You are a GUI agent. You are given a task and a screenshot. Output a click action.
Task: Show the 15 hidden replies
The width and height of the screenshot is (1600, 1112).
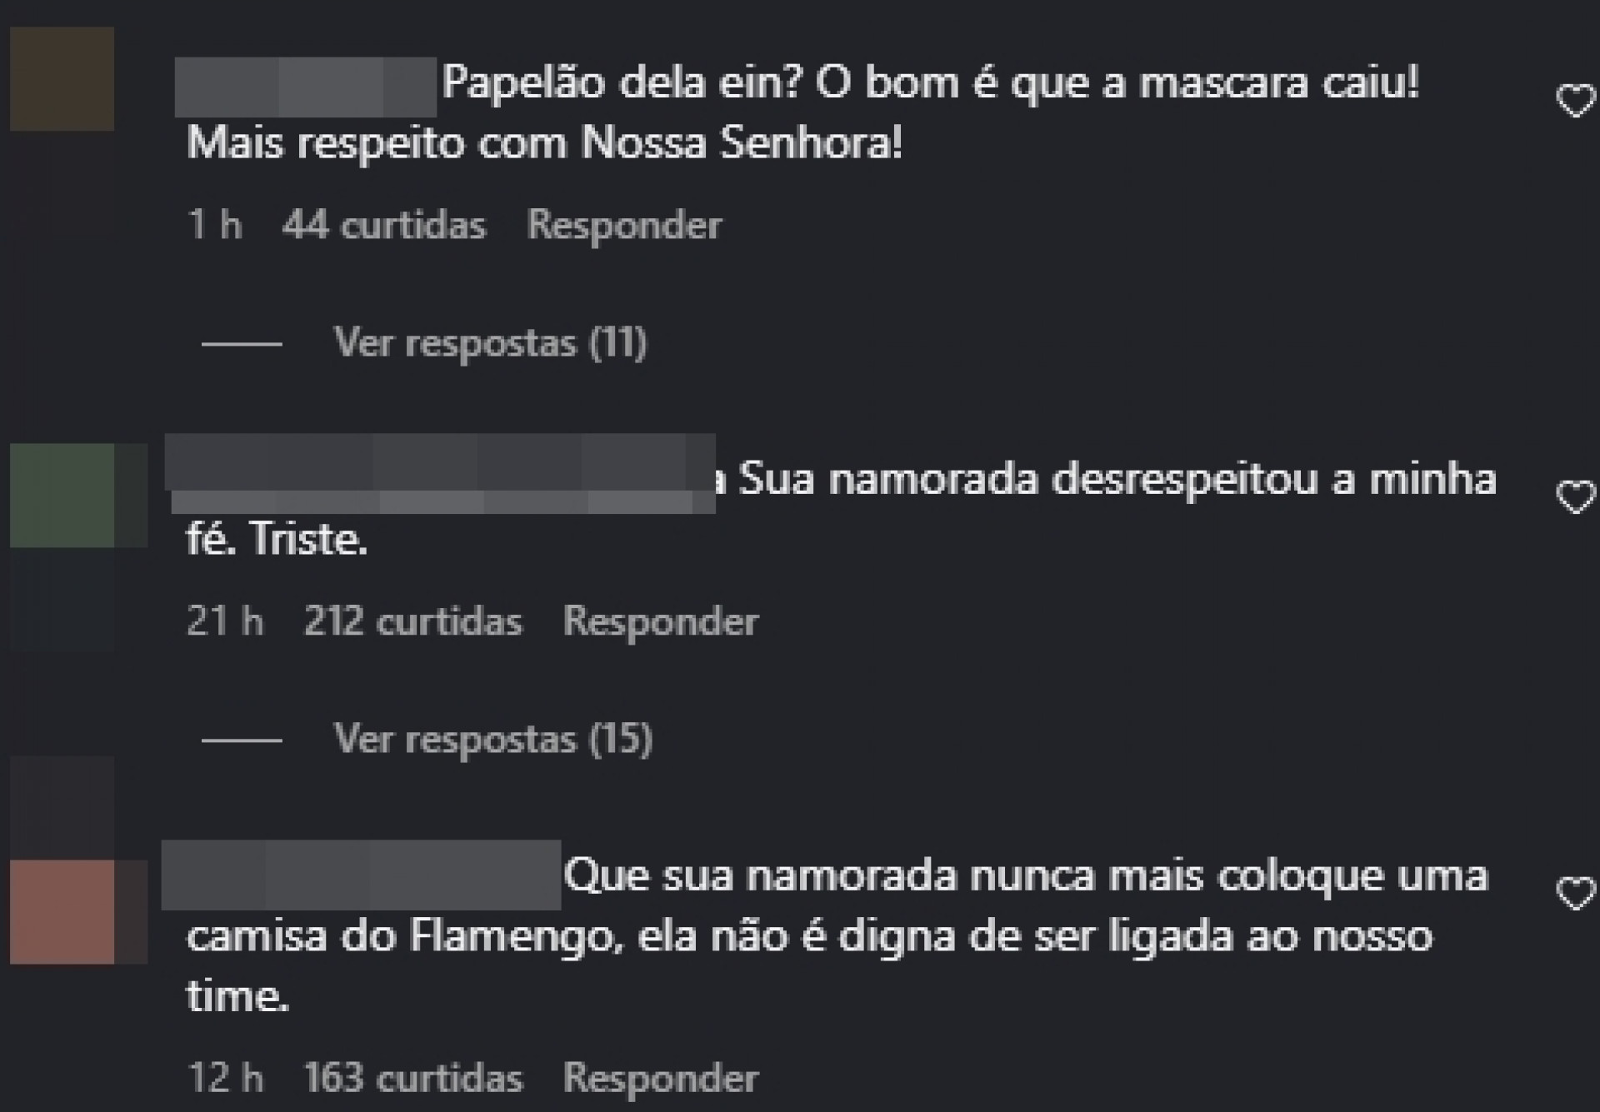(492, 739)
